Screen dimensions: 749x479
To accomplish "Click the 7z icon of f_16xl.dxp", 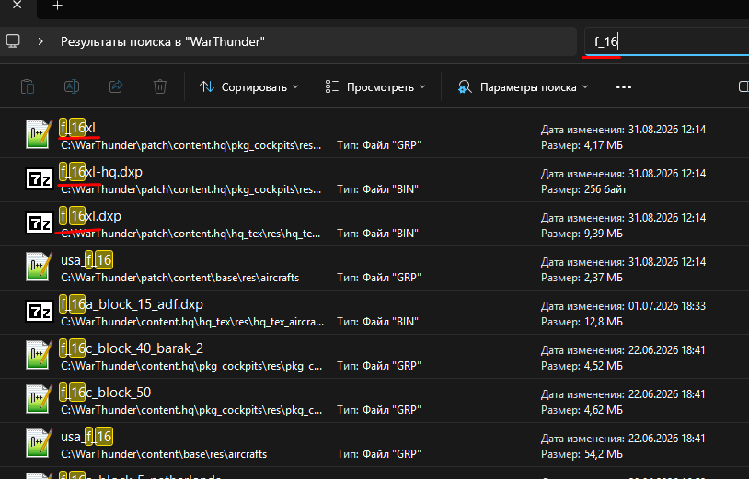I will coord(40,222).
